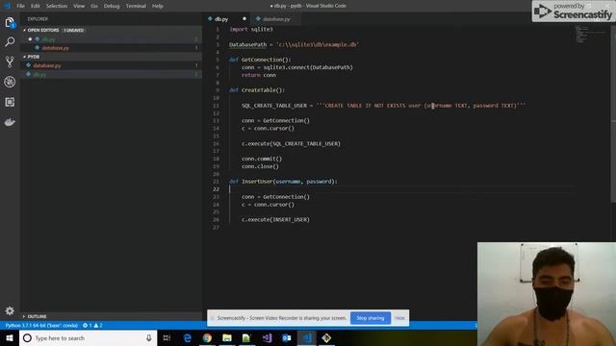Open the Debug menu

tap(112, 6)
